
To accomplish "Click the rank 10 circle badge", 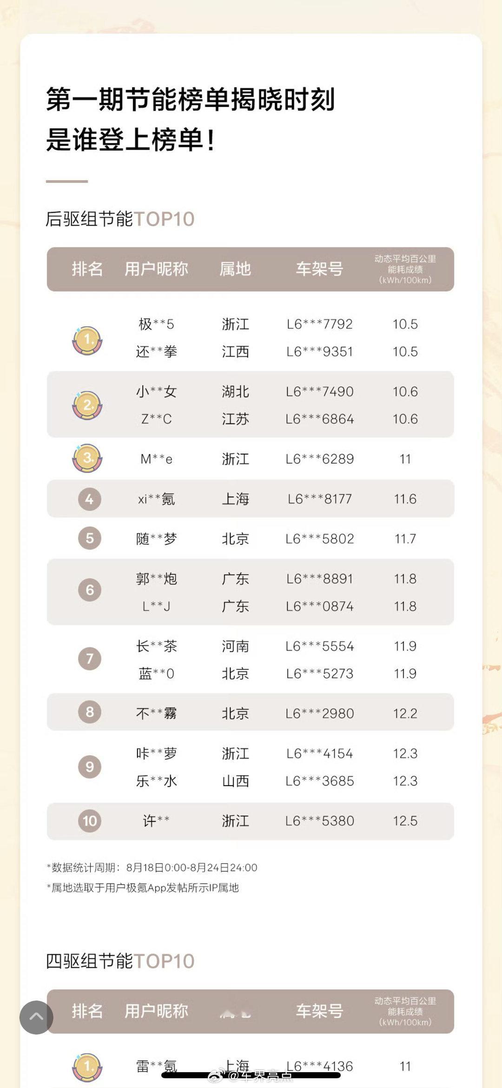I will click(x=89, y=820).
